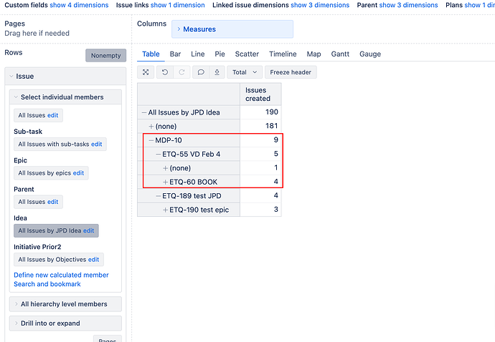495x342 pixels.
Task: Show 4 dimensions under Custom fields
Action: tap(79, 5)
